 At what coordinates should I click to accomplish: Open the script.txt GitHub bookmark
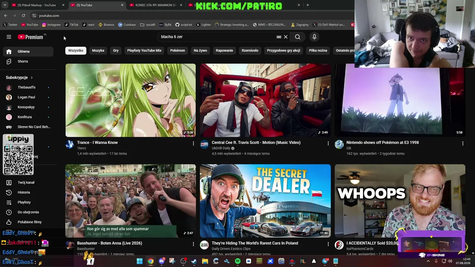(184, 25)
